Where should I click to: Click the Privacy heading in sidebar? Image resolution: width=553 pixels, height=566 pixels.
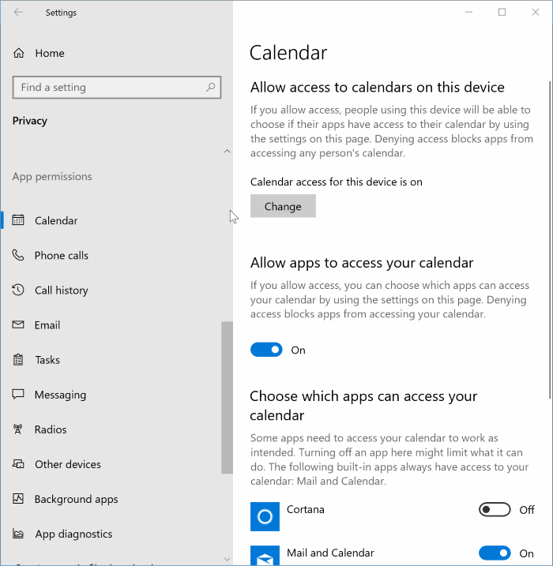pos(29,121)
